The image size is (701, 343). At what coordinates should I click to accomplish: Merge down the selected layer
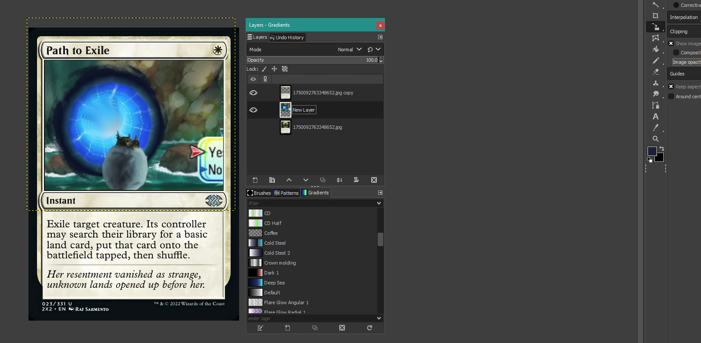tap(339, 180)
